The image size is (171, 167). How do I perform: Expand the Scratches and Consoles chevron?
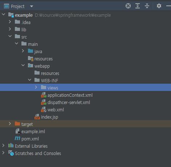[x=3, y=153]
